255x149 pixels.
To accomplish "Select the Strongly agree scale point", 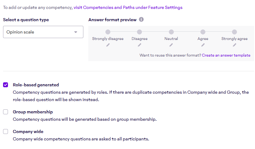I will 234,32.
